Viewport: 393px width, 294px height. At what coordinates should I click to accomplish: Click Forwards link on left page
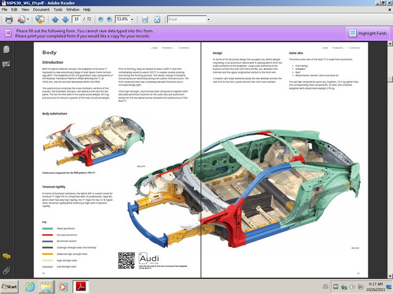[x=168, y=48]
